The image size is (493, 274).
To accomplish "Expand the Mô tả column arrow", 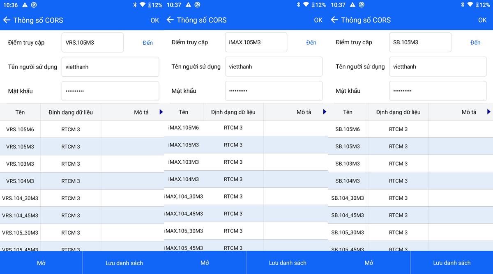I will pos(161,112).
